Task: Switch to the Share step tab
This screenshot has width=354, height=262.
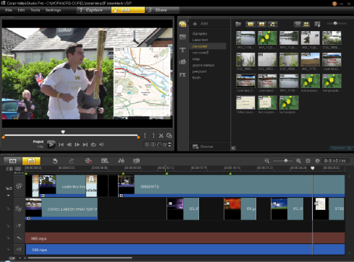Action: [x=161, y=10]
